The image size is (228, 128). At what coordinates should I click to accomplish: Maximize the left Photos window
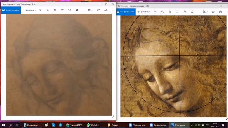[x=106, y=4]
